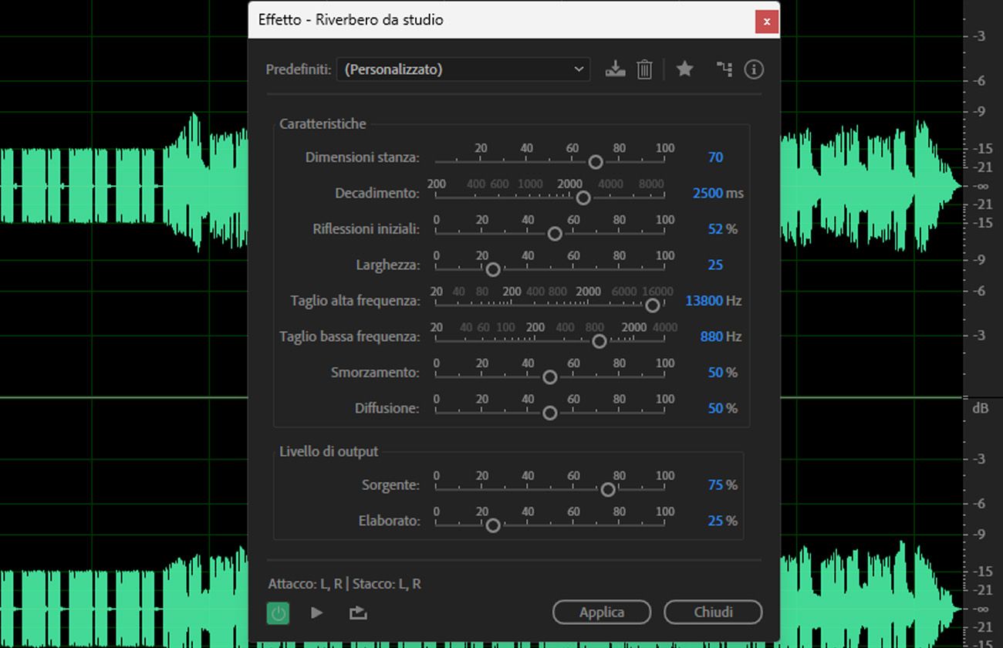The height and width of the screenshot is (648, 1003).
Task: Close the dialog with the red X
Action: coord(766,22)
